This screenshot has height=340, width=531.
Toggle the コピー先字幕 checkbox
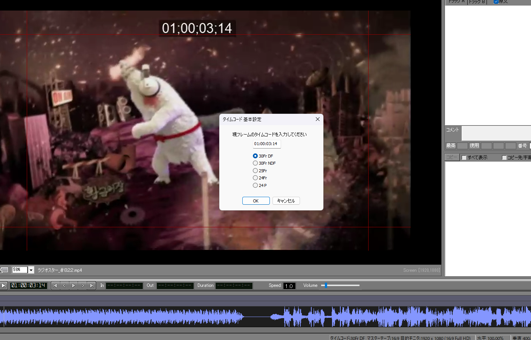(x=504, y=158)
